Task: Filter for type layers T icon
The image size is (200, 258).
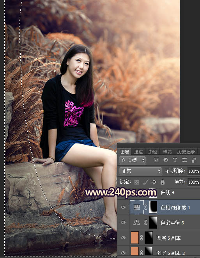Action: [175, 160]
